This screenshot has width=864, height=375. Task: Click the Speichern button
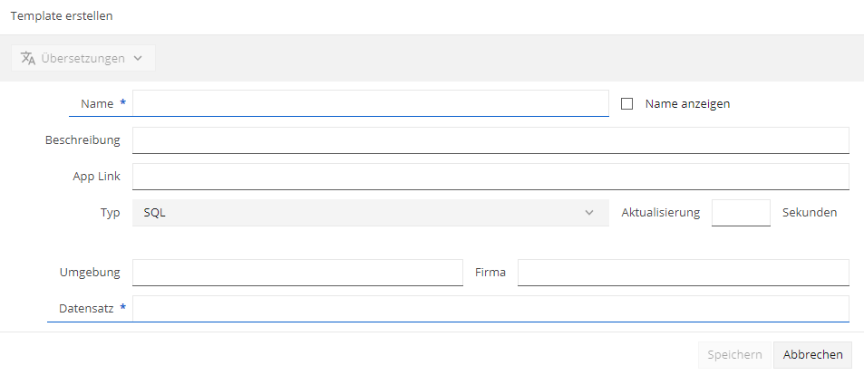734,355
